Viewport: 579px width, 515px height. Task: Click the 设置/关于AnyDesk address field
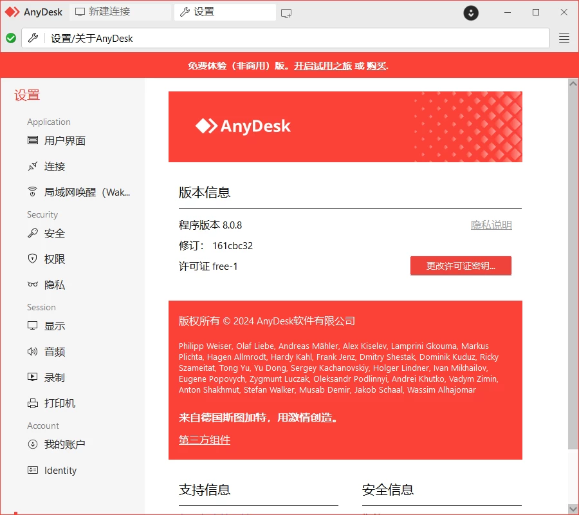tap(286, 38)
